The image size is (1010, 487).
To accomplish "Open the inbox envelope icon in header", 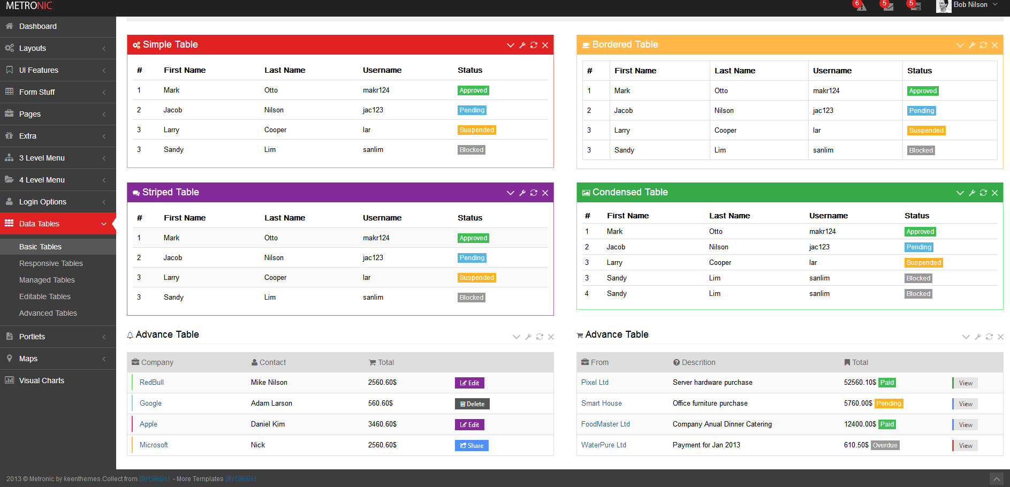I will [888, 7].
